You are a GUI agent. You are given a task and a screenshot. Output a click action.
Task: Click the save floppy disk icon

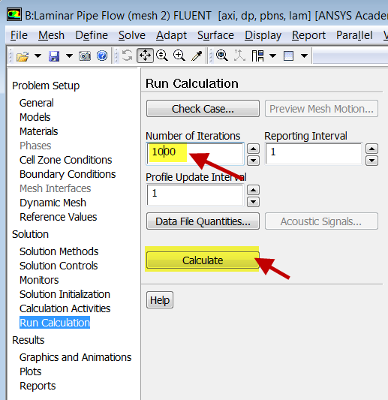click(x=54, y=56)
